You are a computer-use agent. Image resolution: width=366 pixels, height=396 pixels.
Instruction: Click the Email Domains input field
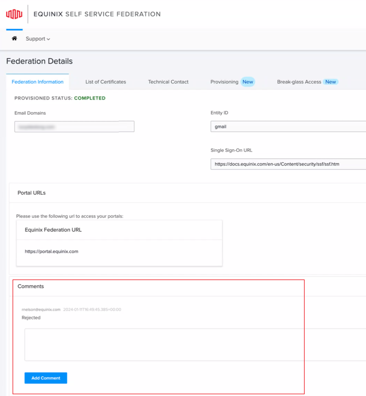(74, 126)
